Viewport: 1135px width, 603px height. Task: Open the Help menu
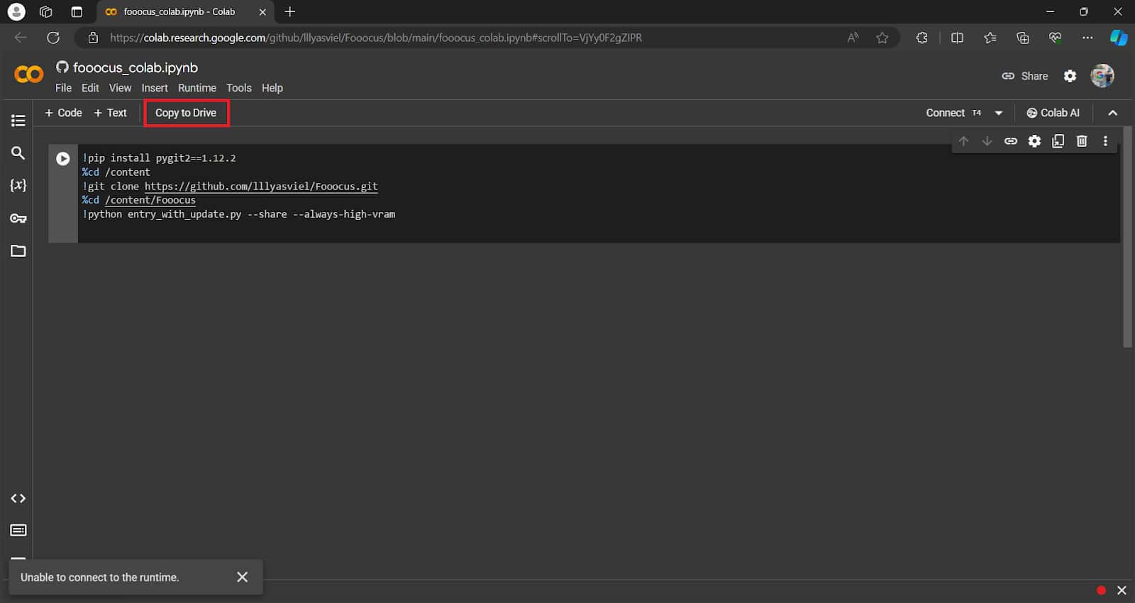pyautogui.click(x=272, y=88)
